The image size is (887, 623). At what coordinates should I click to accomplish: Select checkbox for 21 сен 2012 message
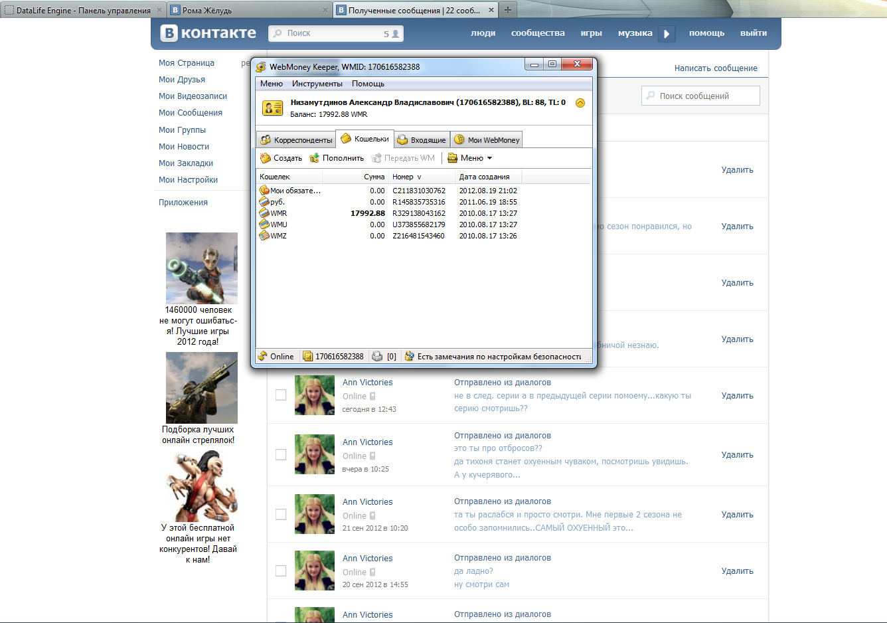coord(281,515)
